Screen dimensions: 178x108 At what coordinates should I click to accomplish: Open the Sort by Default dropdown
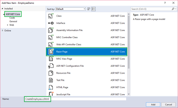click(x=70, y=9)
